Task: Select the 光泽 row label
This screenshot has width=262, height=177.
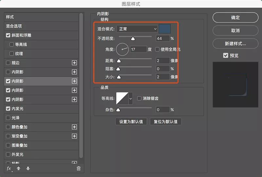Action: (x=15, y=118)
